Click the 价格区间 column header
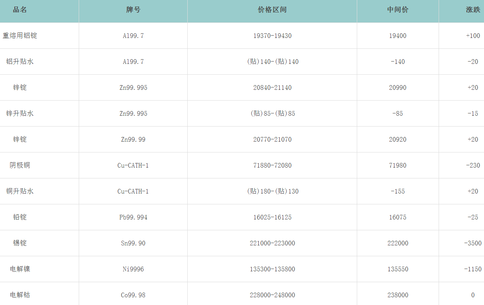The image size is (484, 305). (272, 10)
